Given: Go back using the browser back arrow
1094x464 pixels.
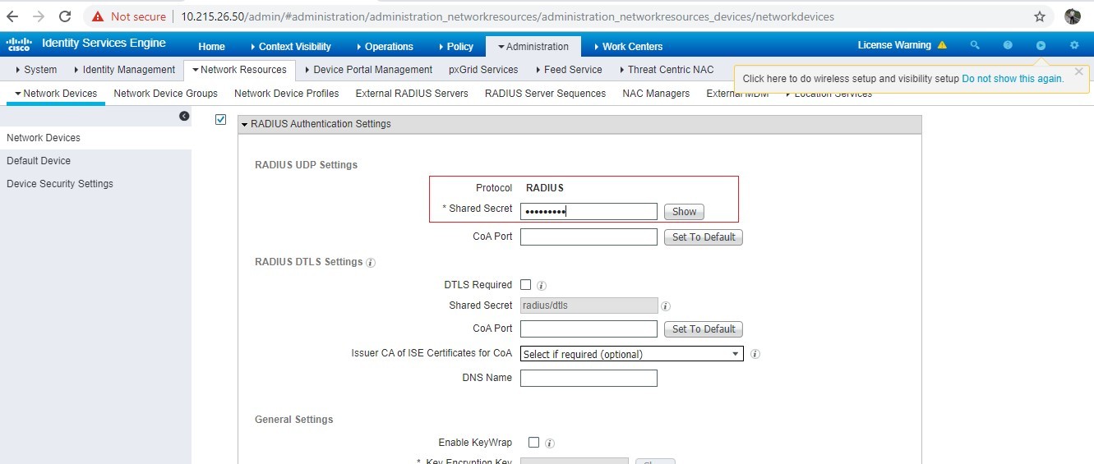Looking at the screenshot, I should [x=12, y=16].
